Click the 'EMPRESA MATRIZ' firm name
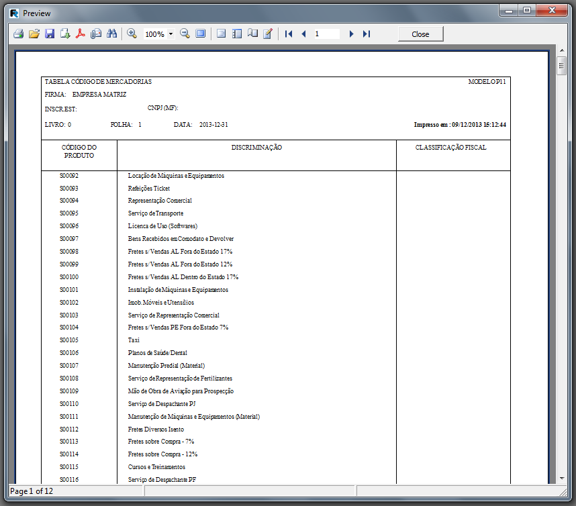 [99, 95]
